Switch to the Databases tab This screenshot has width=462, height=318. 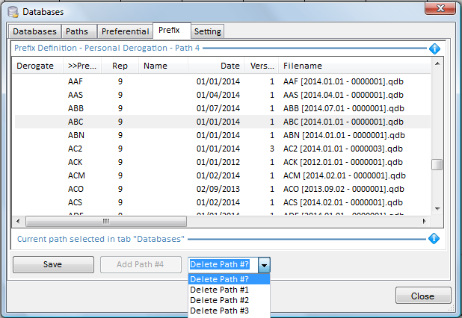tap(35, 31)
